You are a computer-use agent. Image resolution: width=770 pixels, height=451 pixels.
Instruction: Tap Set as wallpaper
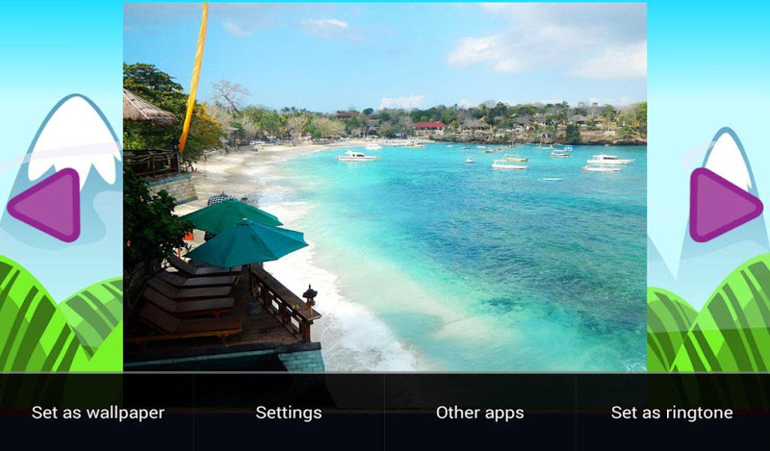[x=98, y=413]
